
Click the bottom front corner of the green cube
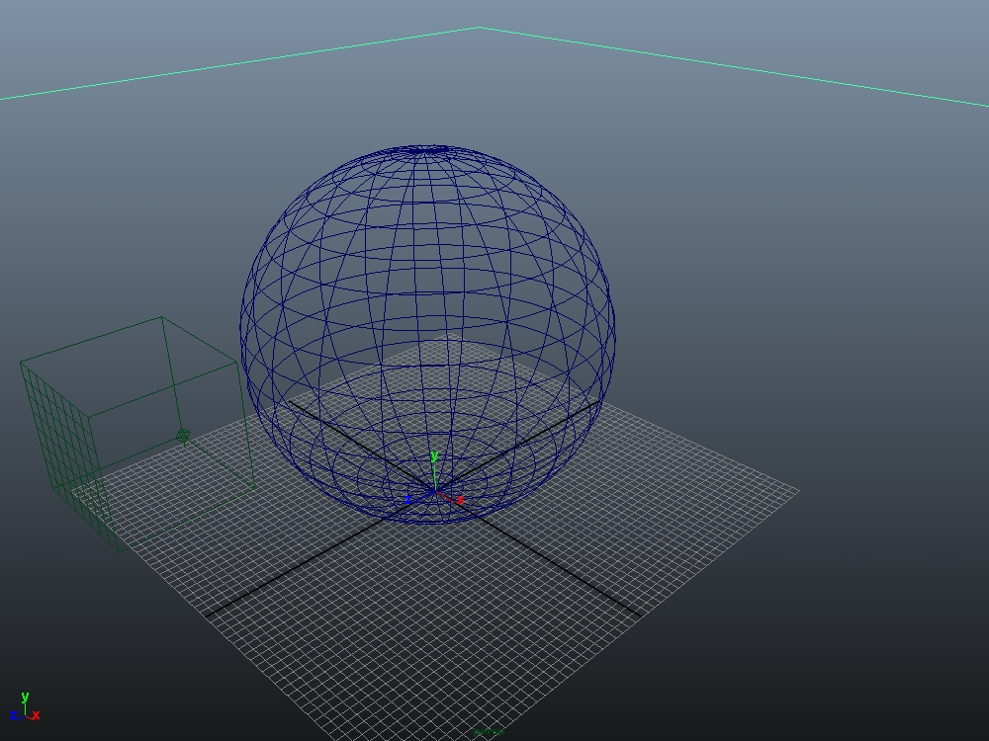121,550
